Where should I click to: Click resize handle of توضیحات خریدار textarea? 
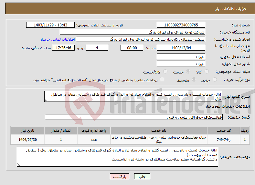18,165
